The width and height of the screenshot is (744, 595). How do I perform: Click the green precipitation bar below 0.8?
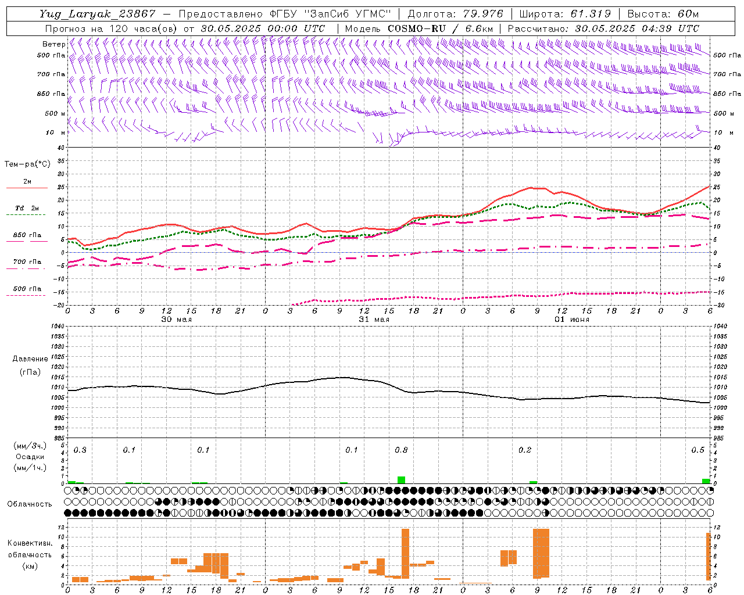(401, 480)
